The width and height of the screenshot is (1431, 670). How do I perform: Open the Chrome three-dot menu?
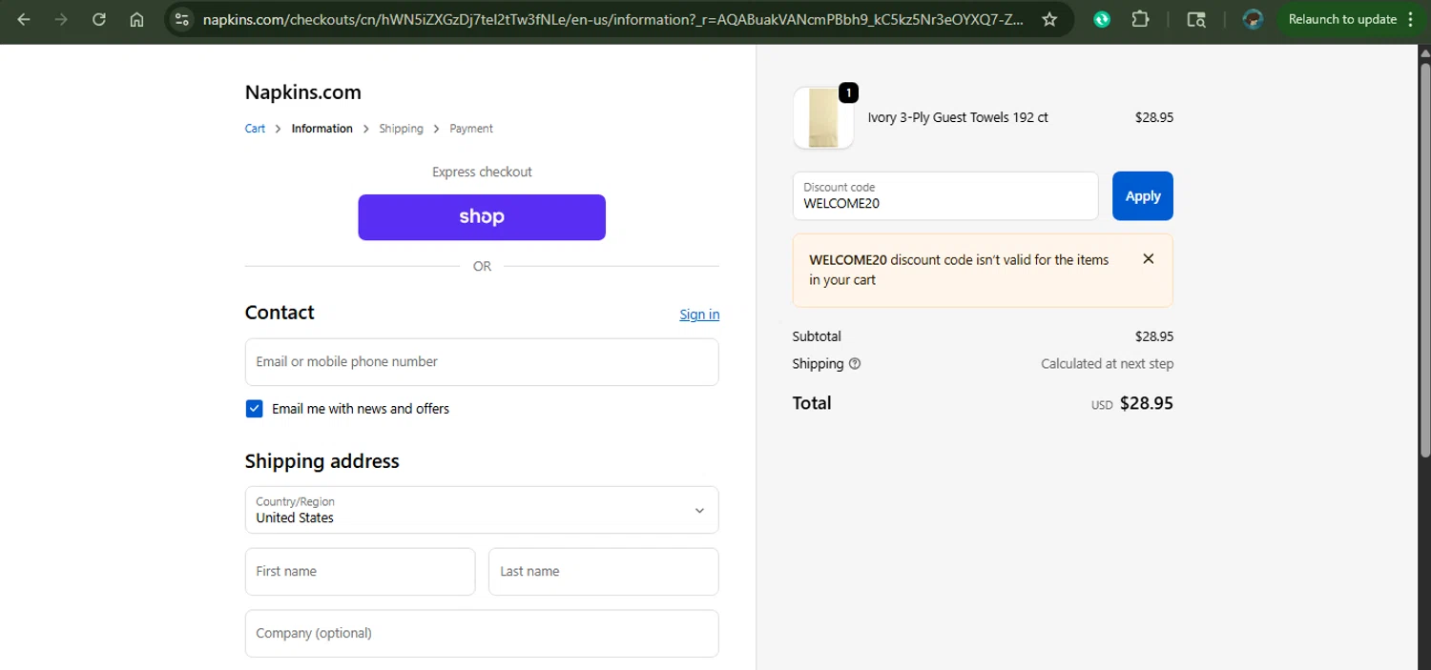[x=1411, y=19]
